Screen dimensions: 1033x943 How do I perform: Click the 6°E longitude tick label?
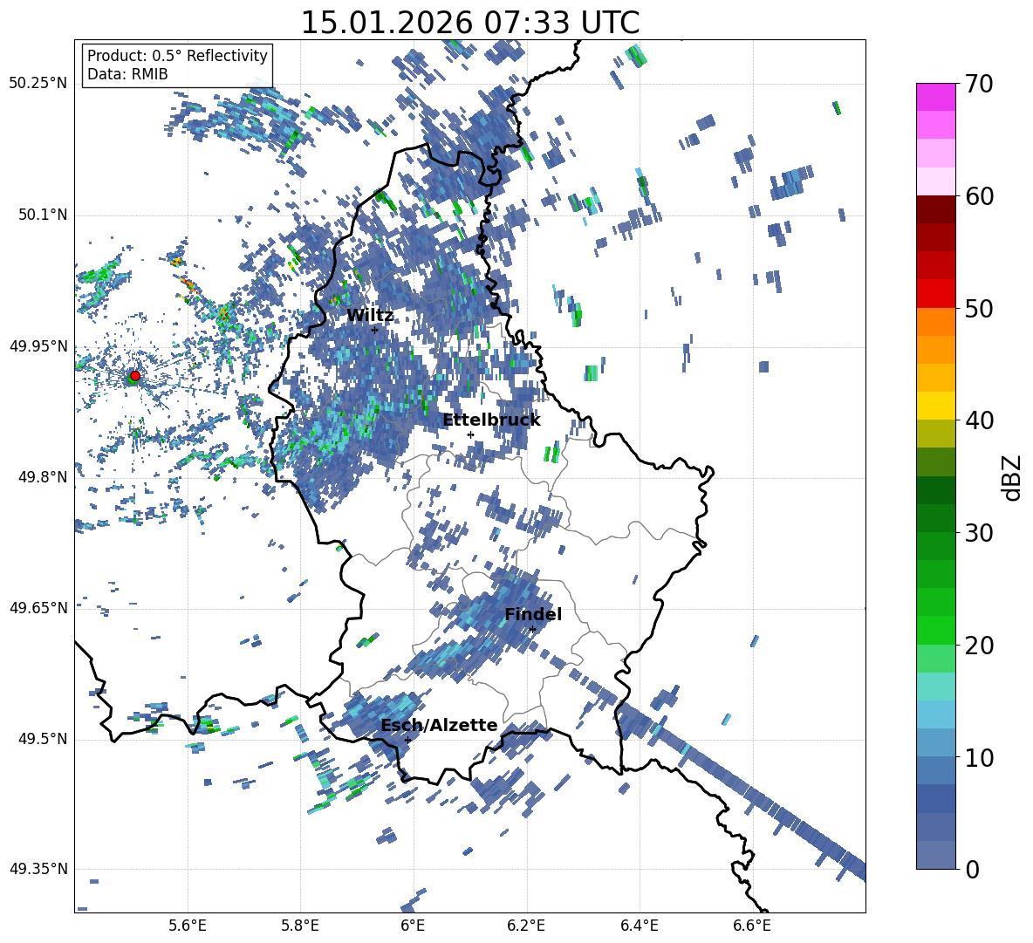(x=413, y=926)
